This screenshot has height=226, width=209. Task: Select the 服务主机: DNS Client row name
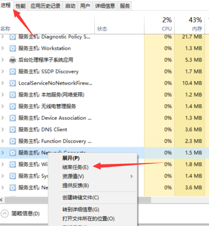click(x=42, y=129)
